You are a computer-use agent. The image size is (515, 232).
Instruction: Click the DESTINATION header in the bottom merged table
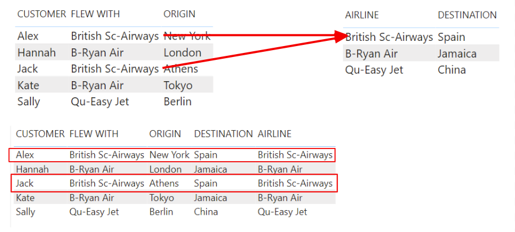coord(223,134)
